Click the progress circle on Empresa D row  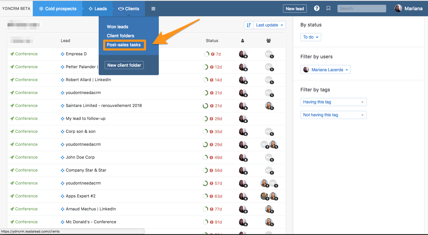(x=206, y=54)
